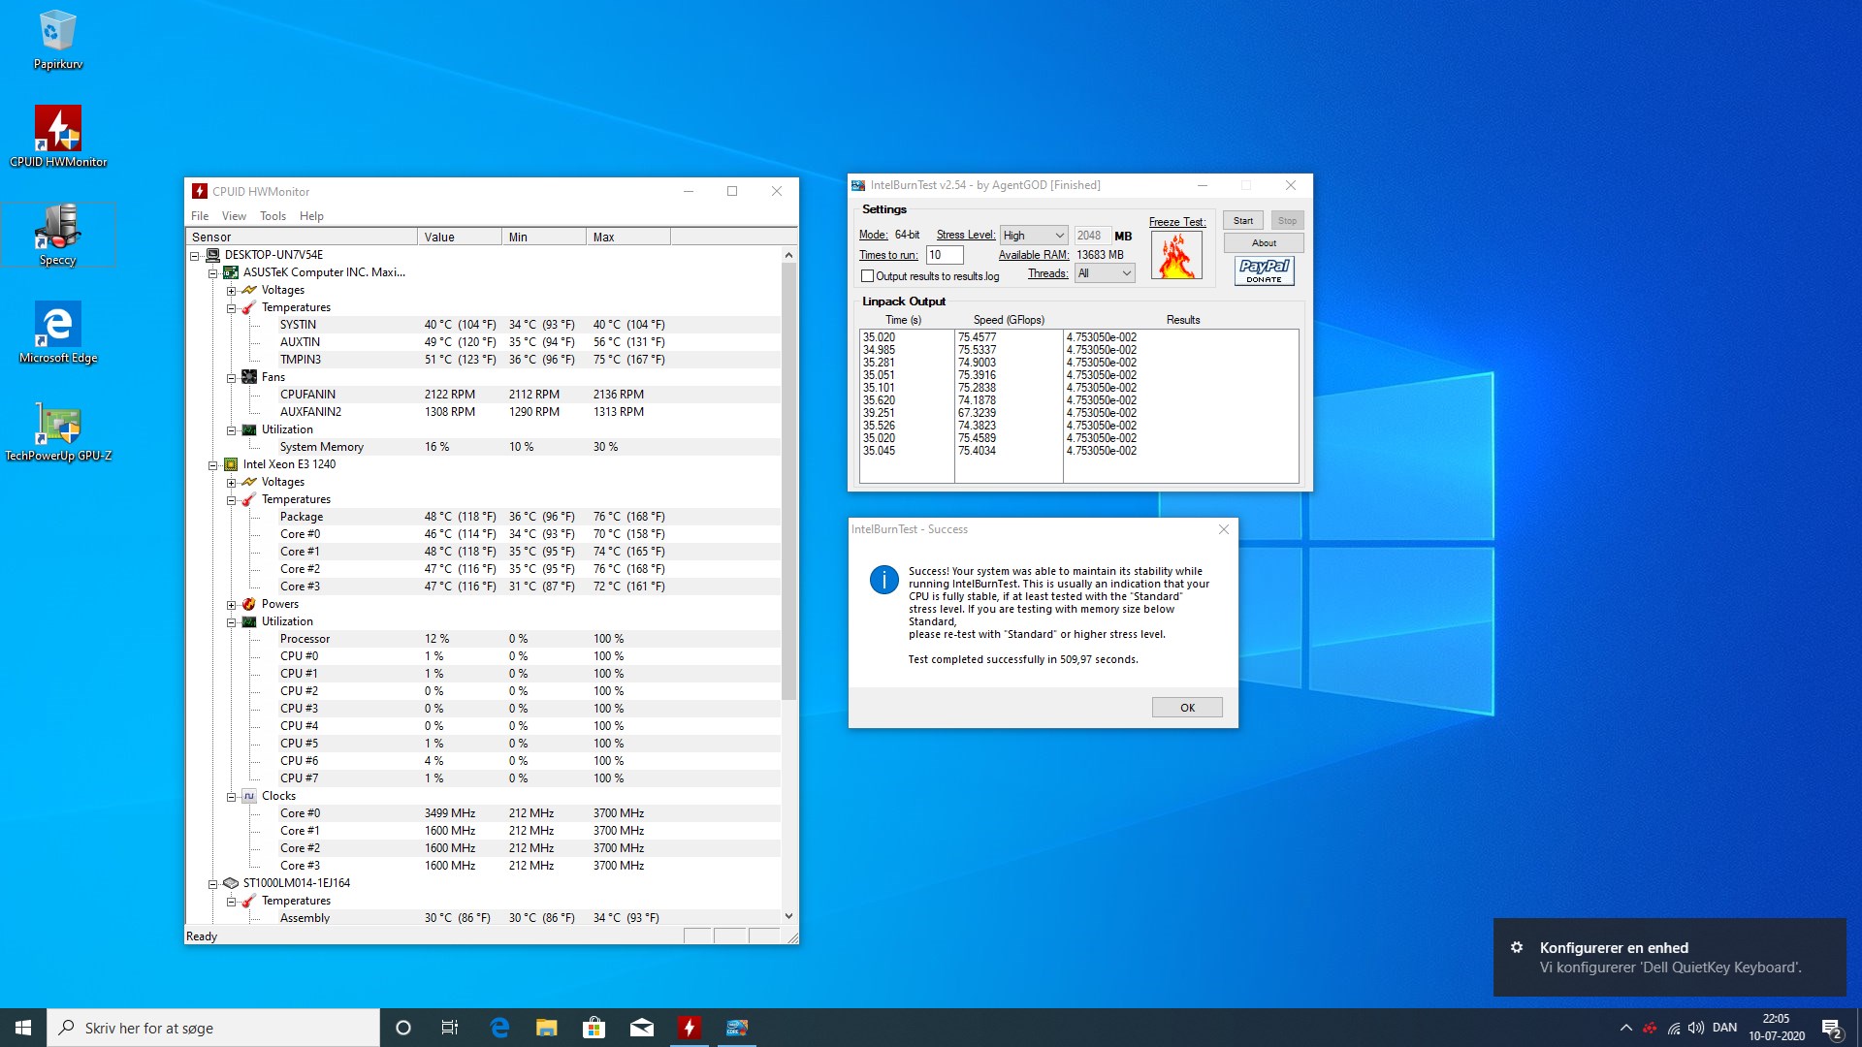The image size is (1862, 1047).
Task: Expand the Powers node
Action: [x=231, y=605]
